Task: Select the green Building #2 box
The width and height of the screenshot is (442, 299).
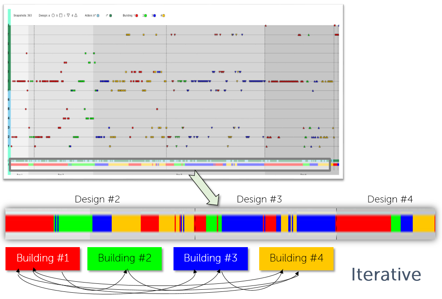Action: tap(125, 259)
